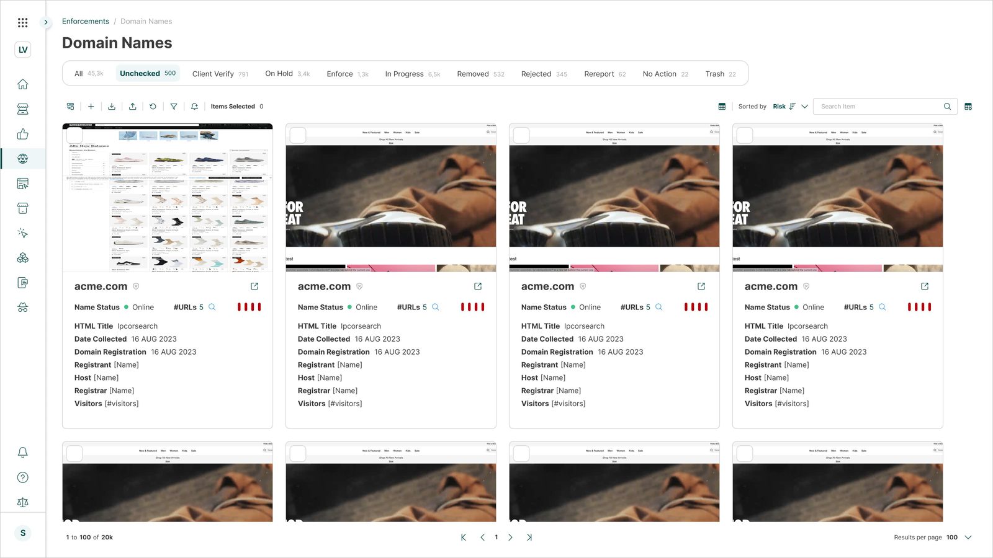
Task: Open notifications bell in the sidebar
Action: pyautogui.click(x=23, y=453)
